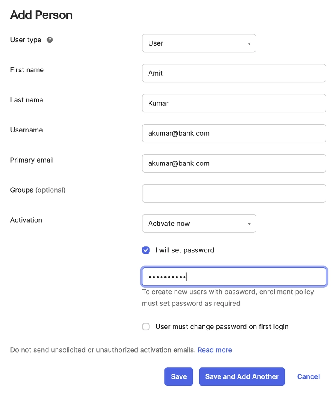Click the User must change password label text
334x394 pixels.
coord(222,327)
